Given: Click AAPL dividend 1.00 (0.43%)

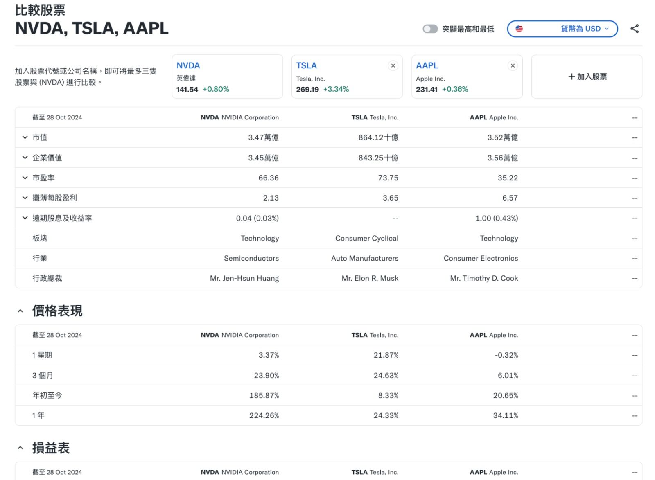Looking at the screenshot, I should 497,218.
